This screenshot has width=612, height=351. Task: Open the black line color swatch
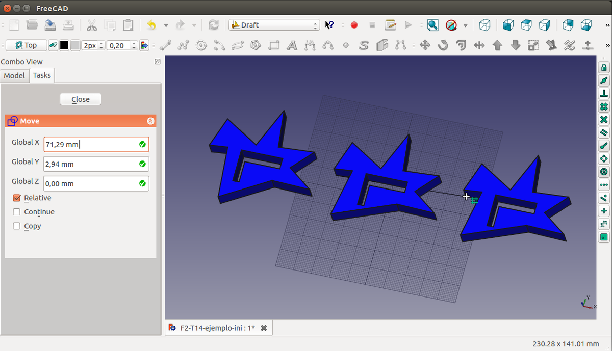tap(64, 45)
